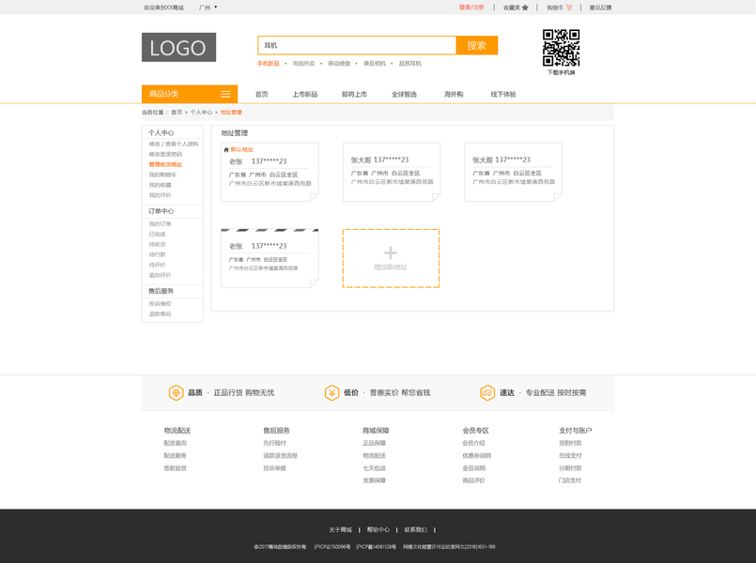Select hot search 单反相机

click(375, 64)
